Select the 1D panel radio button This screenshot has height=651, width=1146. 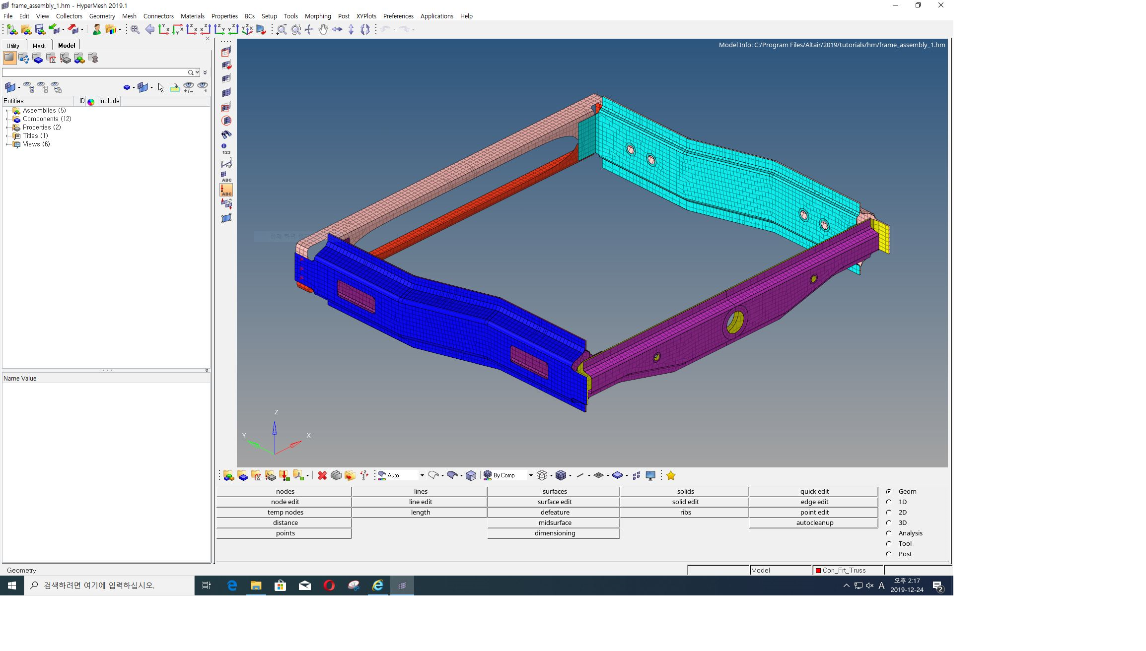(889, 502)
